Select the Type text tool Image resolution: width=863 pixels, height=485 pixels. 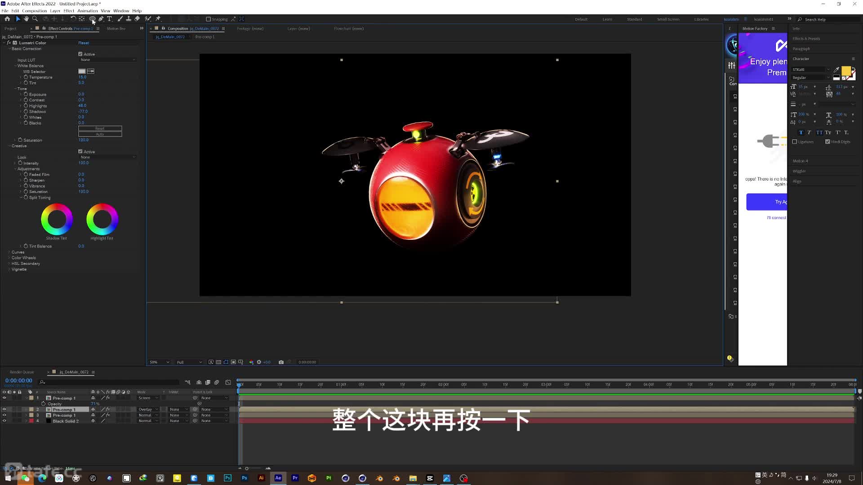coord(109,19)
